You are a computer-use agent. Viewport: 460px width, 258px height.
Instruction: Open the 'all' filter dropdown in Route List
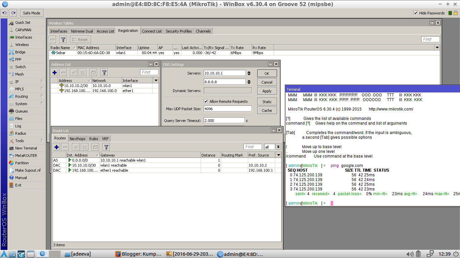click(278, 147)
